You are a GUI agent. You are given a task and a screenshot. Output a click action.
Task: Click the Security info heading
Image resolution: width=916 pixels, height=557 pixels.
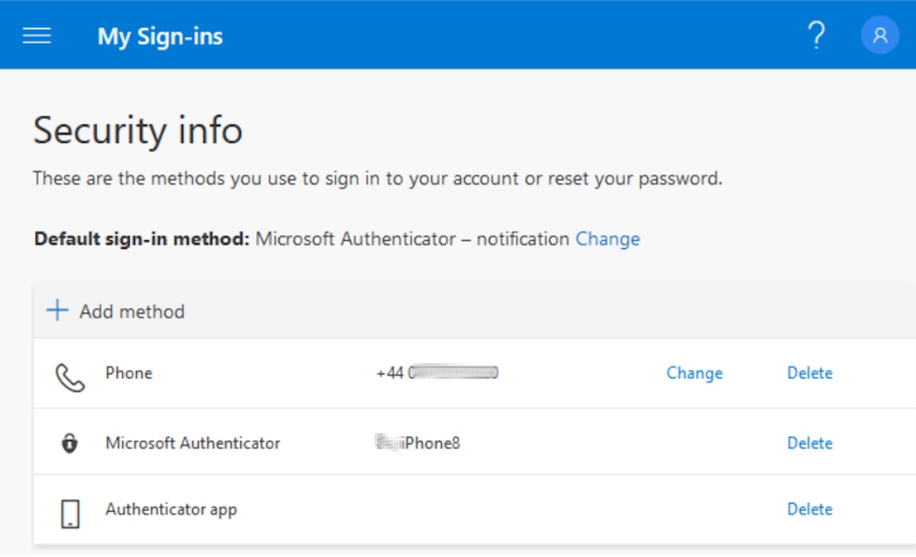tap(137, 131)
